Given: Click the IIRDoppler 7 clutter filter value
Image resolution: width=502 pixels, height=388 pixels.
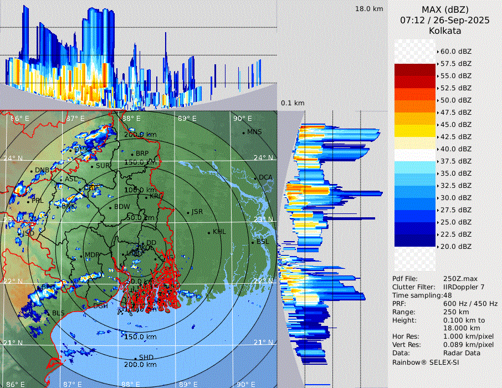Looking at the screenshot, I should [464, 287].
